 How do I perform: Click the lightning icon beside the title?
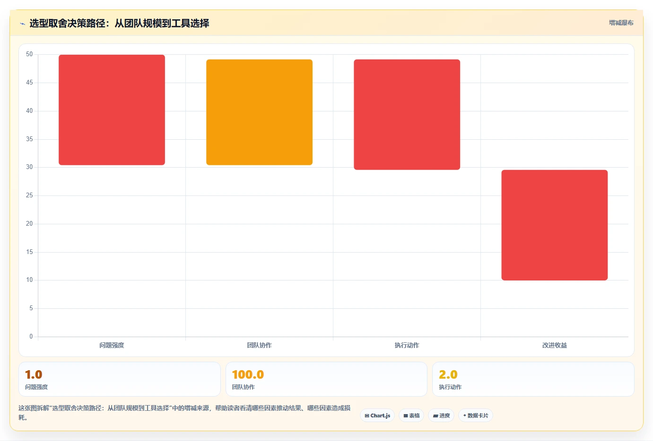(x=22, y=24)
